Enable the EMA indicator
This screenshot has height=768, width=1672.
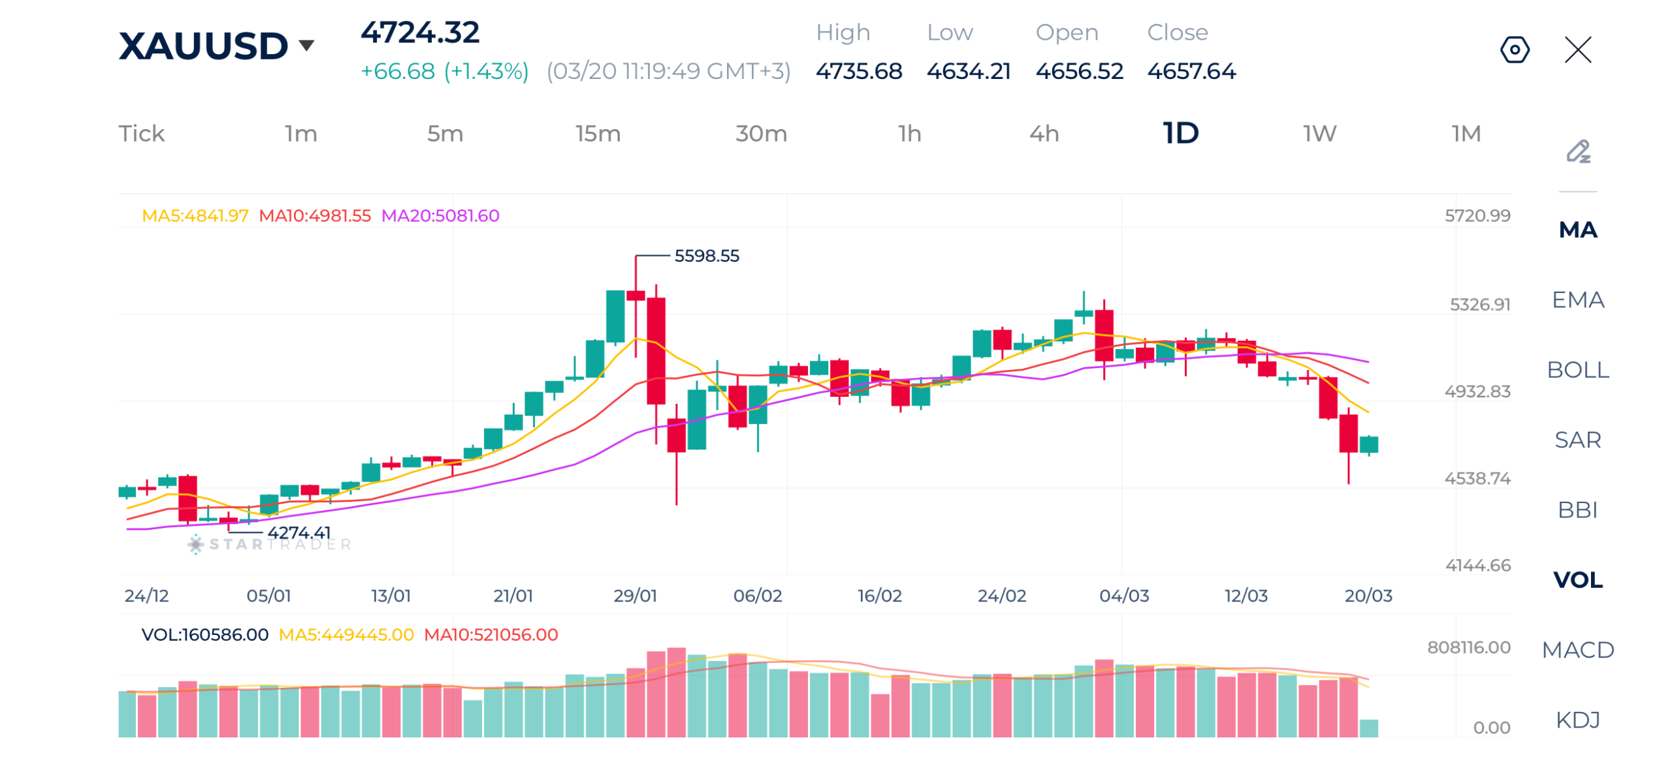(1577, 300)
